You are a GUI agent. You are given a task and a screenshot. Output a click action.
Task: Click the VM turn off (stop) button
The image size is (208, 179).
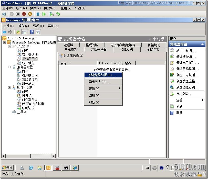tap(18, 14)
